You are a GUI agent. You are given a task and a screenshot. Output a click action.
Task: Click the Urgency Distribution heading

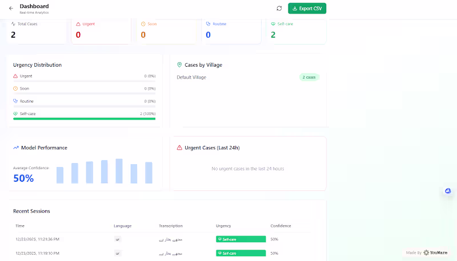tap(37, 65)
